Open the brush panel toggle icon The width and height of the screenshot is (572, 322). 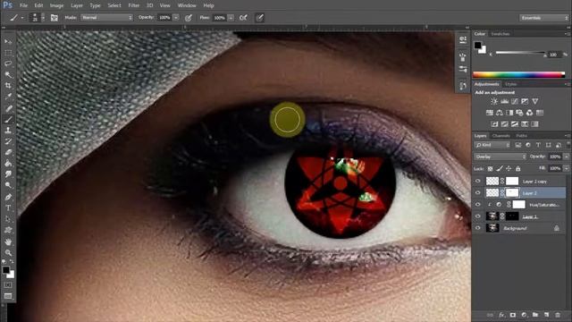(x=54, y=18)
